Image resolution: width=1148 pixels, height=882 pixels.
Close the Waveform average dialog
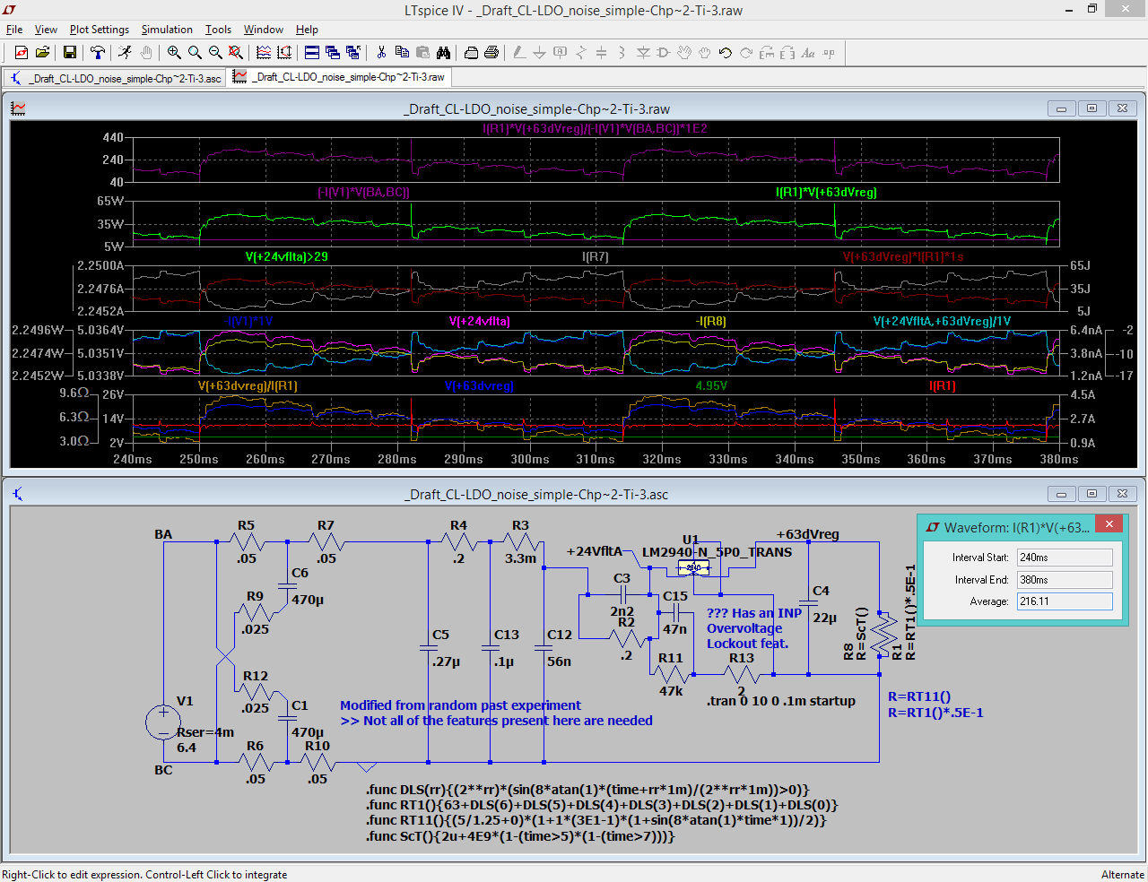point(1109,524)
